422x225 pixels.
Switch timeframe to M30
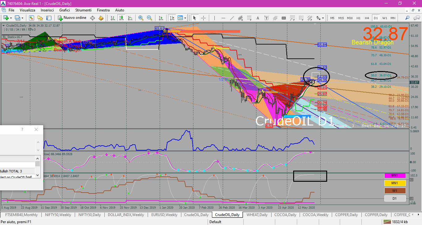[350, 18]
